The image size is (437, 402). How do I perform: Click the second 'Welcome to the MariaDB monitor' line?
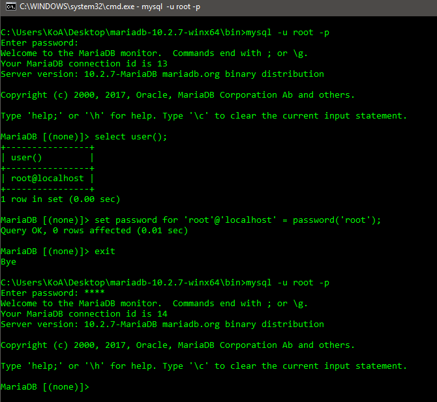tap(154, 304)
